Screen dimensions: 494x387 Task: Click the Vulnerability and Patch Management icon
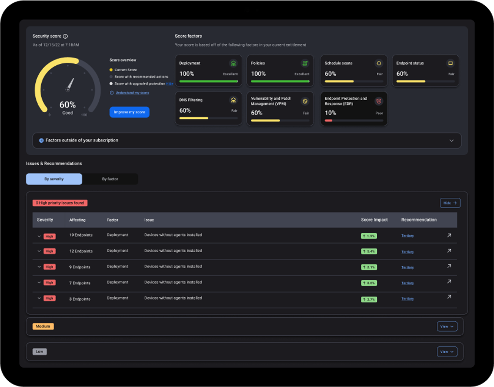click(305, 101)
